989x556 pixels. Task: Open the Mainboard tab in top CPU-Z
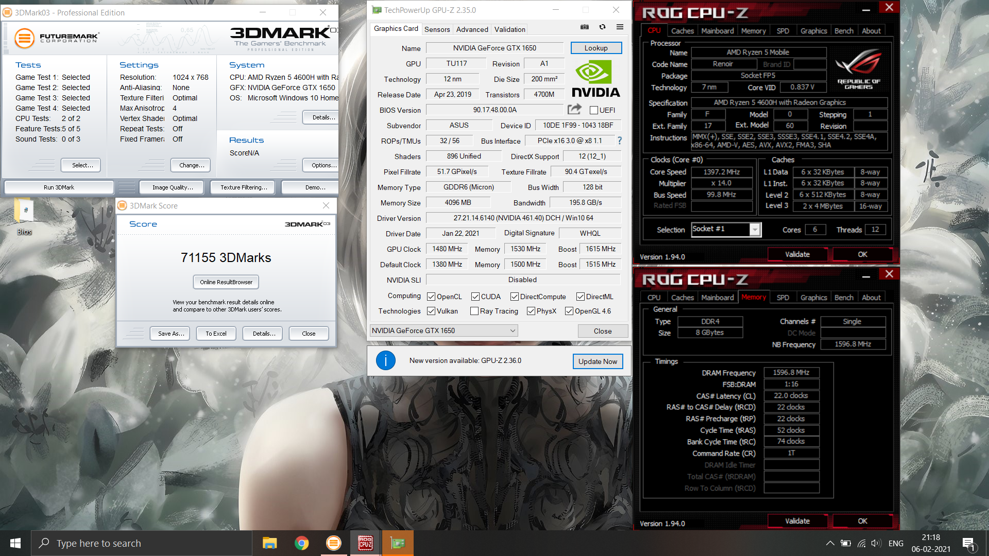[x=718, y=31]
